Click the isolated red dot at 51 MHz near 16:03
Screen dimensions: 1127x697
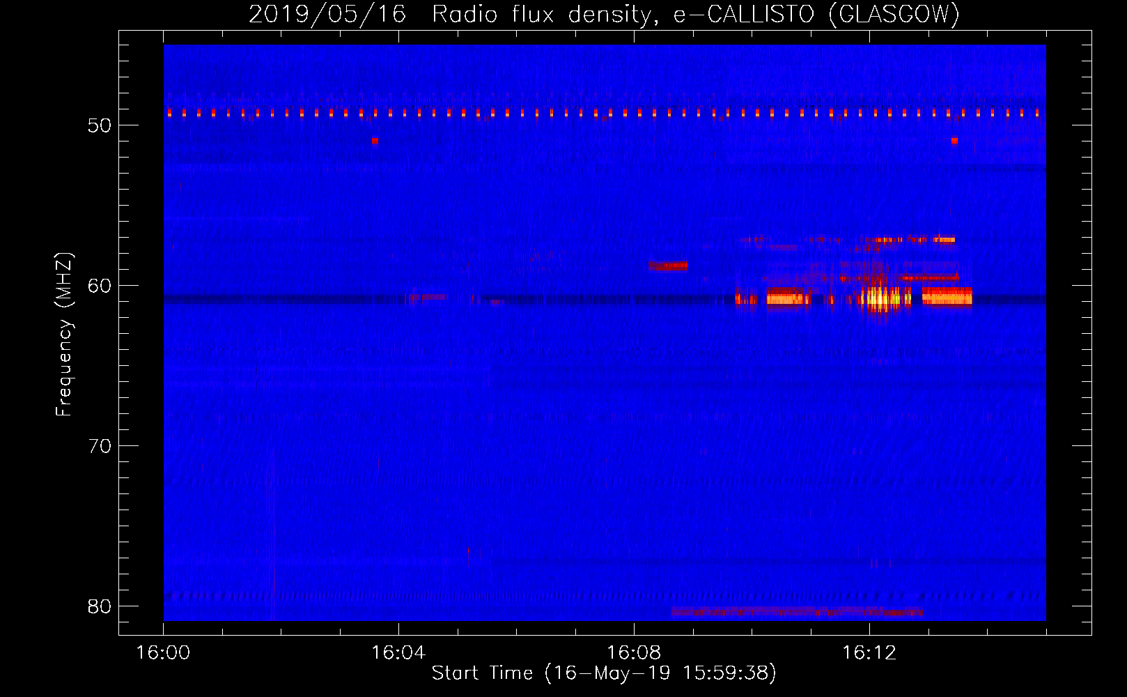(x=375, y=141)
